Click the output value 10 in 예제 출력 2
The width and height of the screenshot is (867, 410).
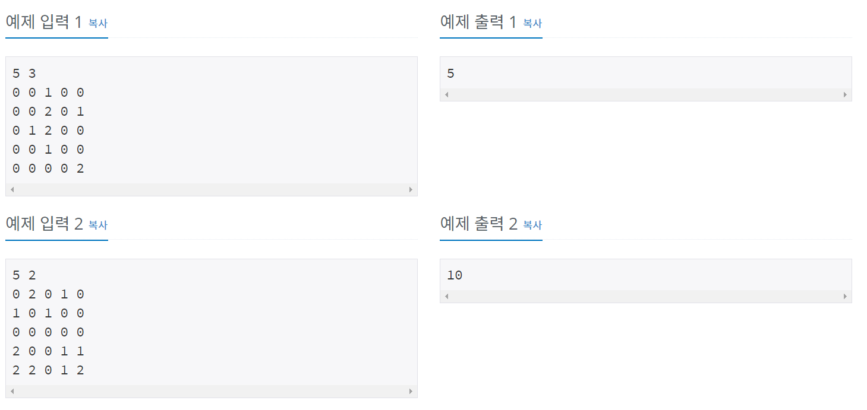pos(455,275)
